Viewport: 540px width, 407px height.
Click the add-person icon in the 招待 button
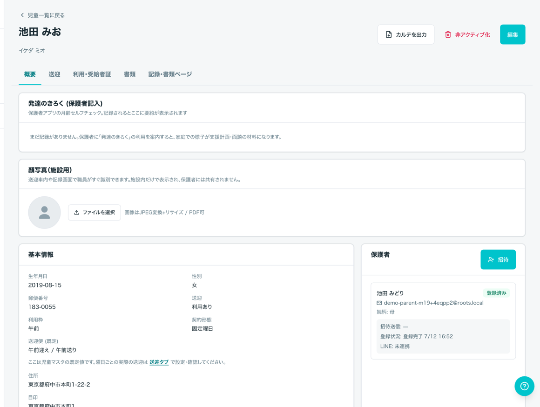(x=491, y=260)
